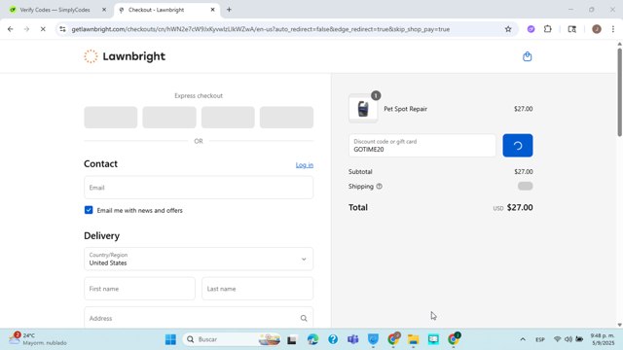Click the discount code field with GOTIME20

pos(422,145)
